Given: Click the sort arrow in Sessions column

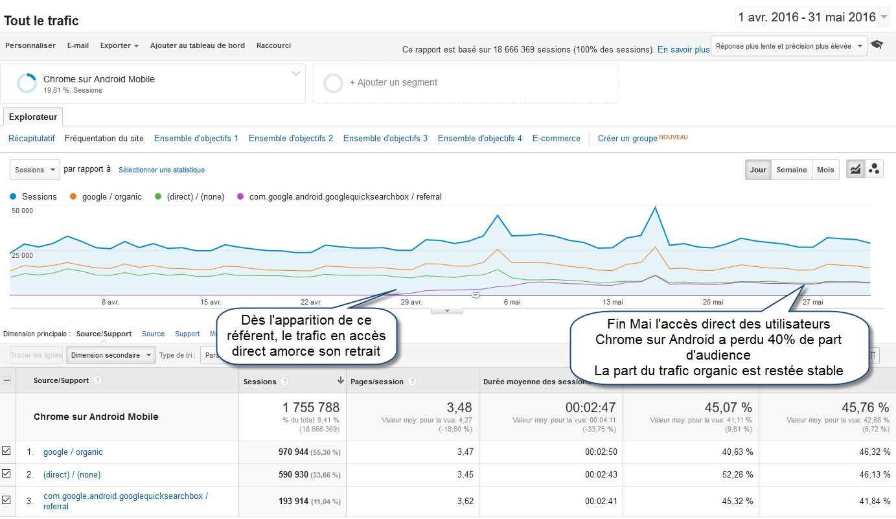Looking at the screenshot, I should click(341, 381).
